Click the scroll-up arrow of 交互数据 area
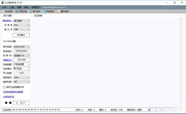 [x=181, y=19]
